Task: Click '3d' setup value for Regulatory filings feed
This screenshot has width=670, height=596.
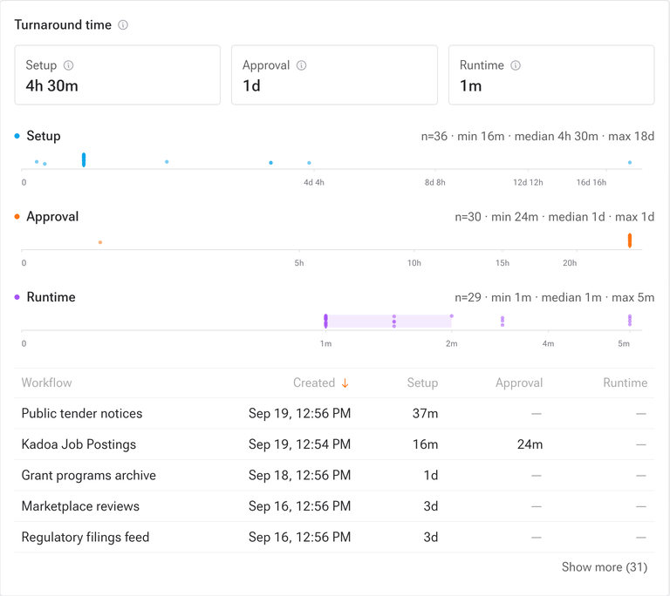Action: coord(431,537)
